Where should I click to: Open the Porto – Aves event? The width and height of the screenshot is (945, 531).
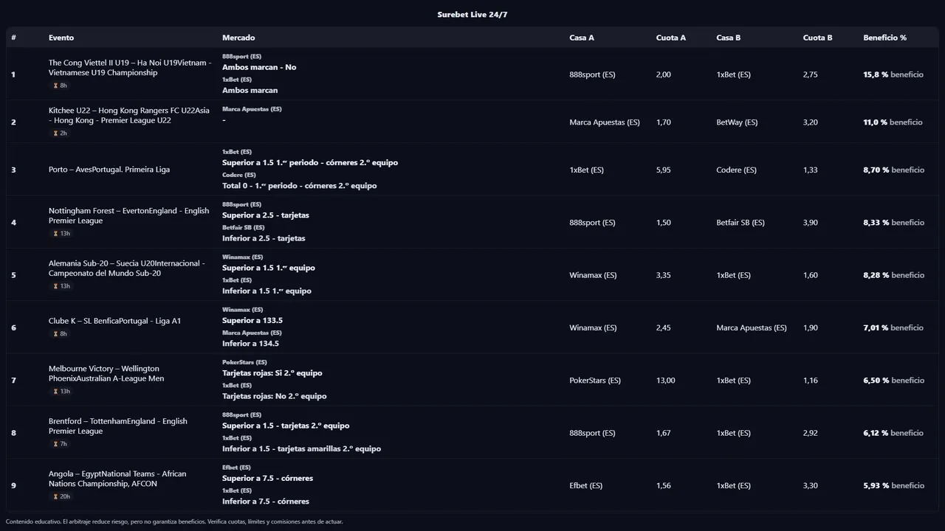109,170
